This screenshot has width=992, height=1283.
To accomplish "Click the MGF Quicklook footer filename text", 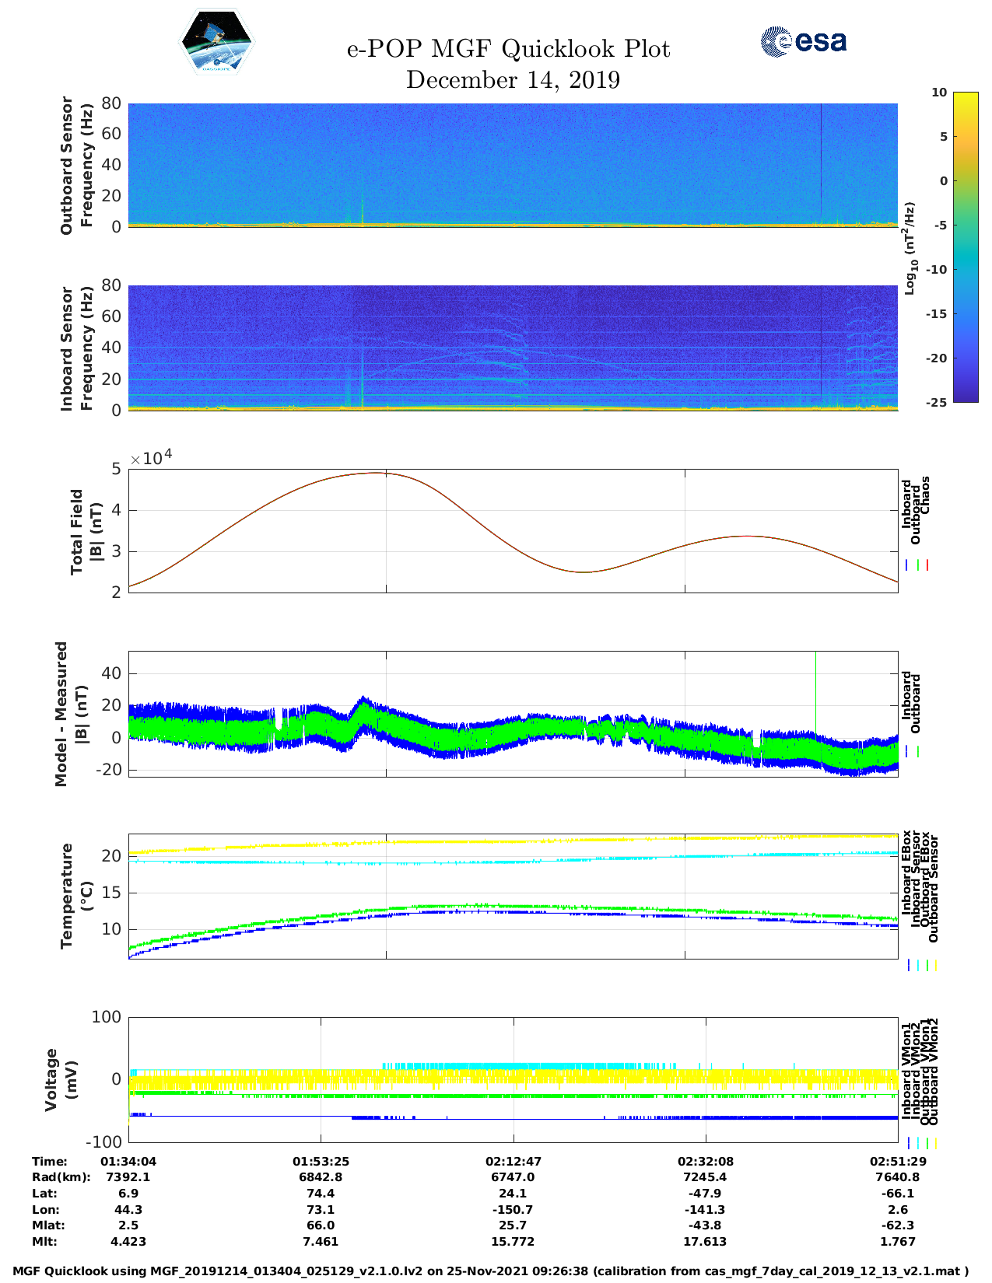I will pos(490,1271).
